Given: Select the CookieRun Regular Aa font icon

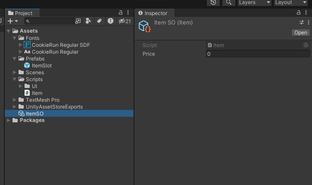Looking at the screenshot, I should [27, 52].
